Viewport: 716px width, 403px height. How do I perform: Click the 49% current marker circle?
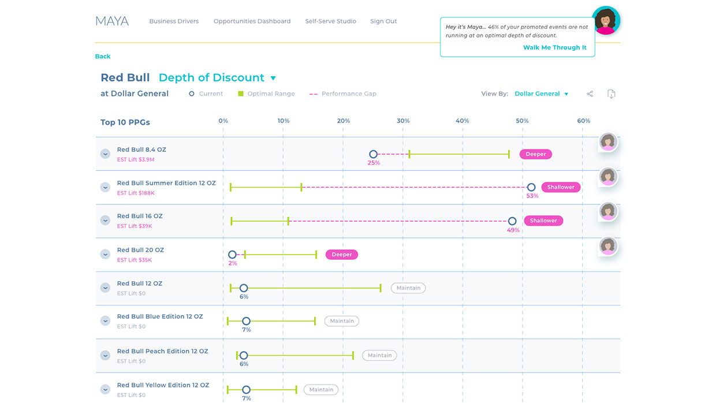[x=512, y=221]
